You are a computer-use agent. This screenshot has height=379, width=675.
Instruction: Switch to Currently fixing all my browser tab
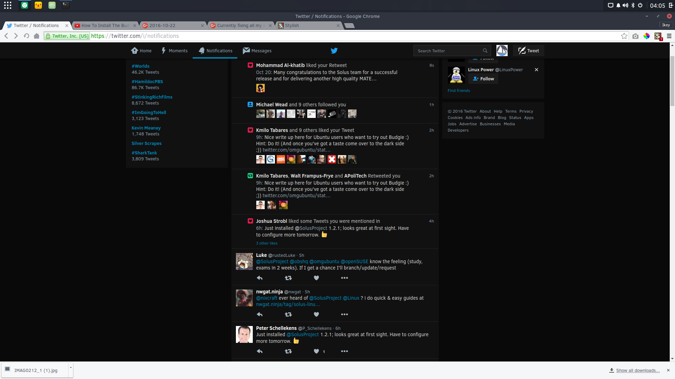[x=241, y=26]
